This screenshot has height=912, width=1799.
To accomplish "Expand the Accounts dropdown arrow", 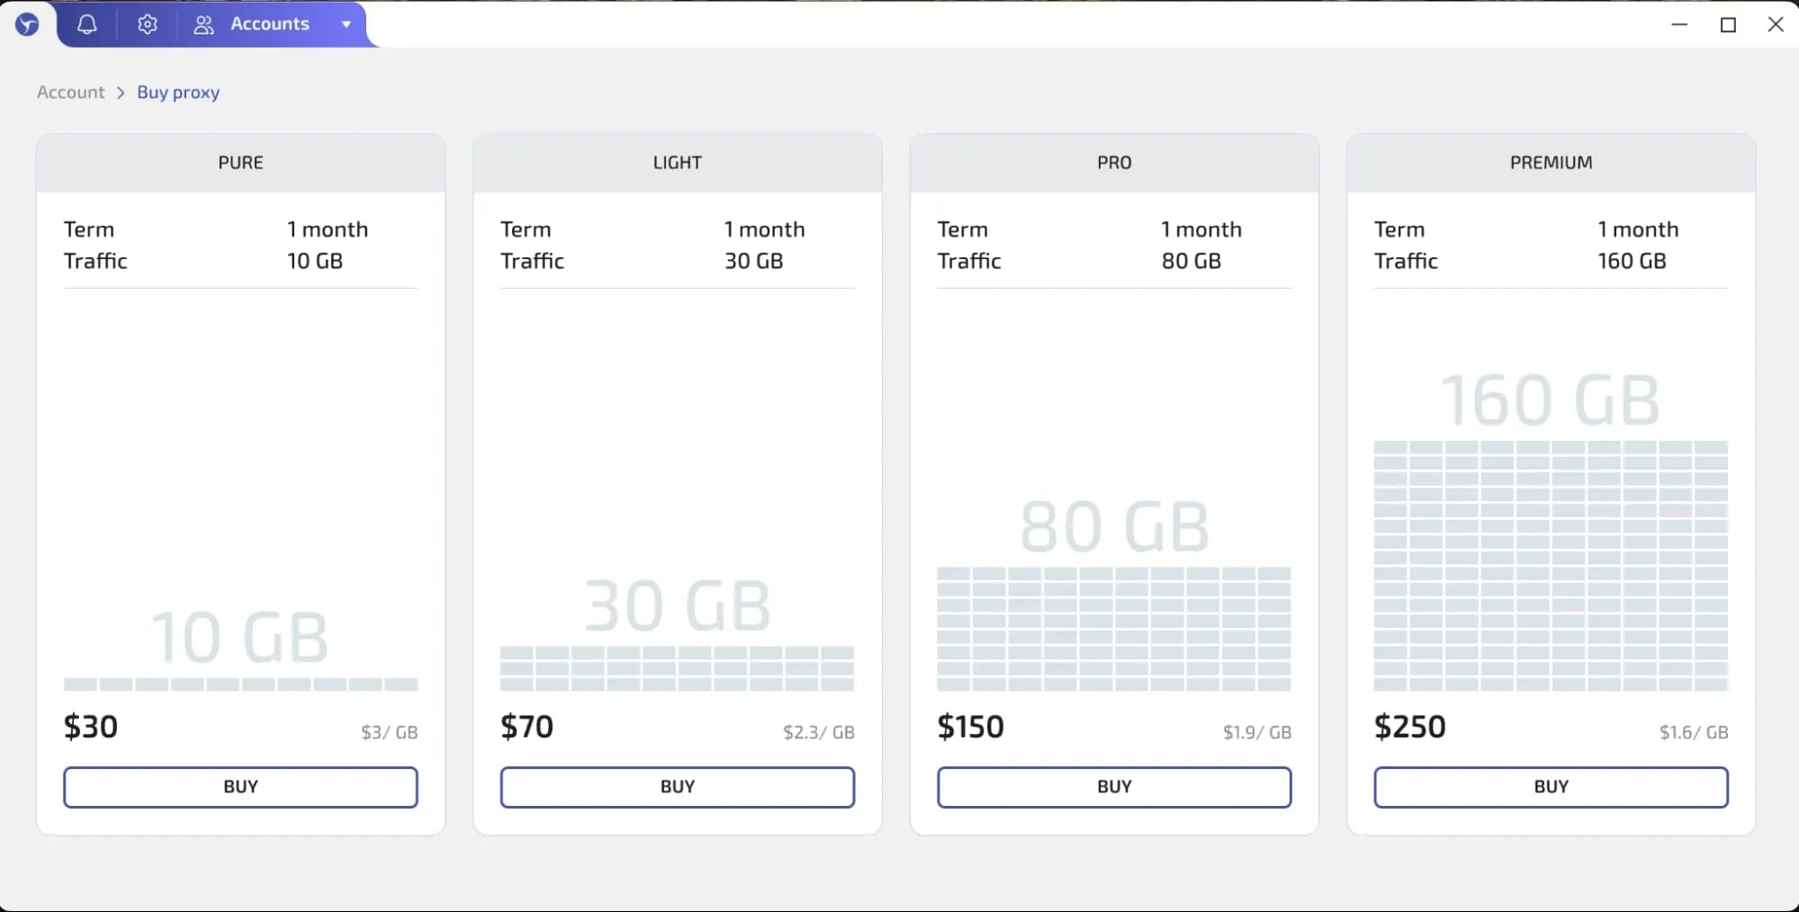I will pyautogui.click(x=346, y=24).
